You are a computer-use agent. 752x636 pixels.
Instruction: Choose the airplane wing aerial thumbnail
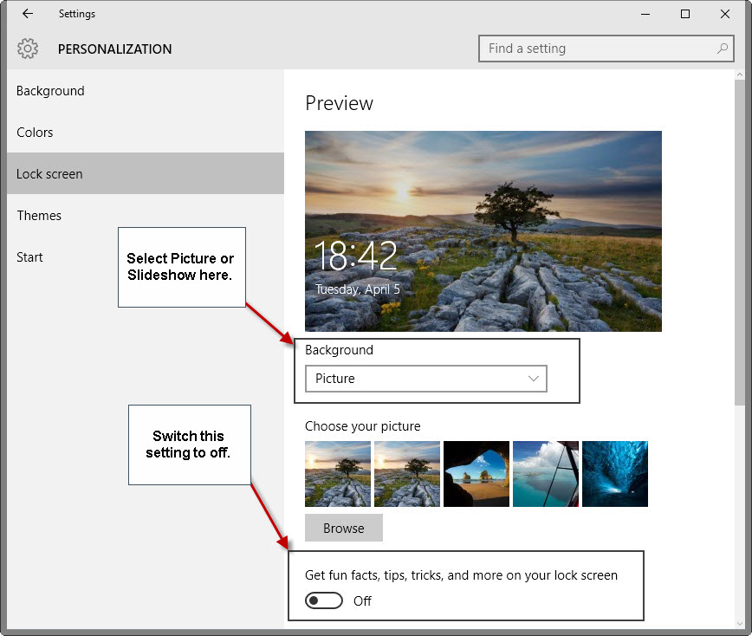pos(545,474)
